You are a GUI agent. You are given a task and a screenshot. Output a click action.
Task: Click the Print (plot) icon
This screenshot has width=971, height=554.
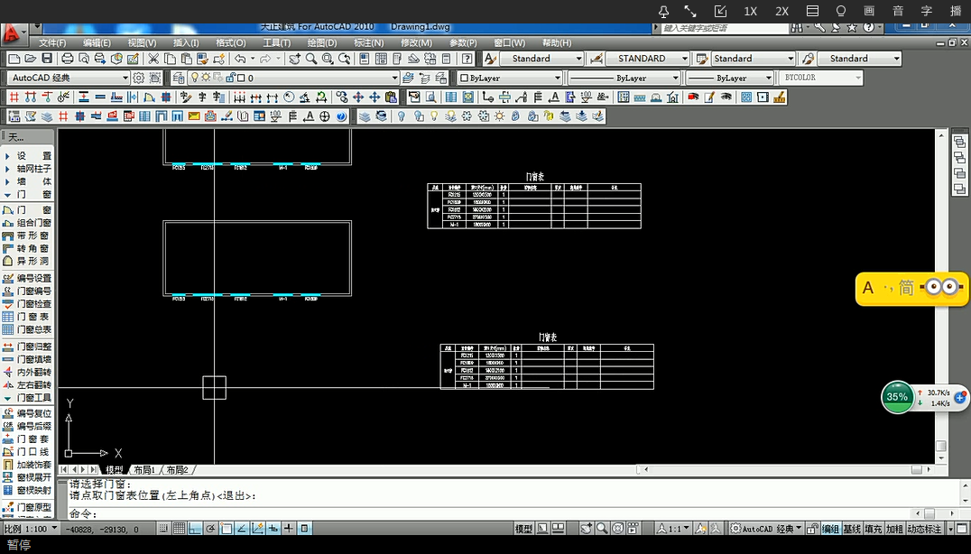68,59
